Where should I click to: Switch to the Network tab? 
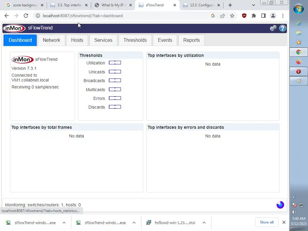51,40
